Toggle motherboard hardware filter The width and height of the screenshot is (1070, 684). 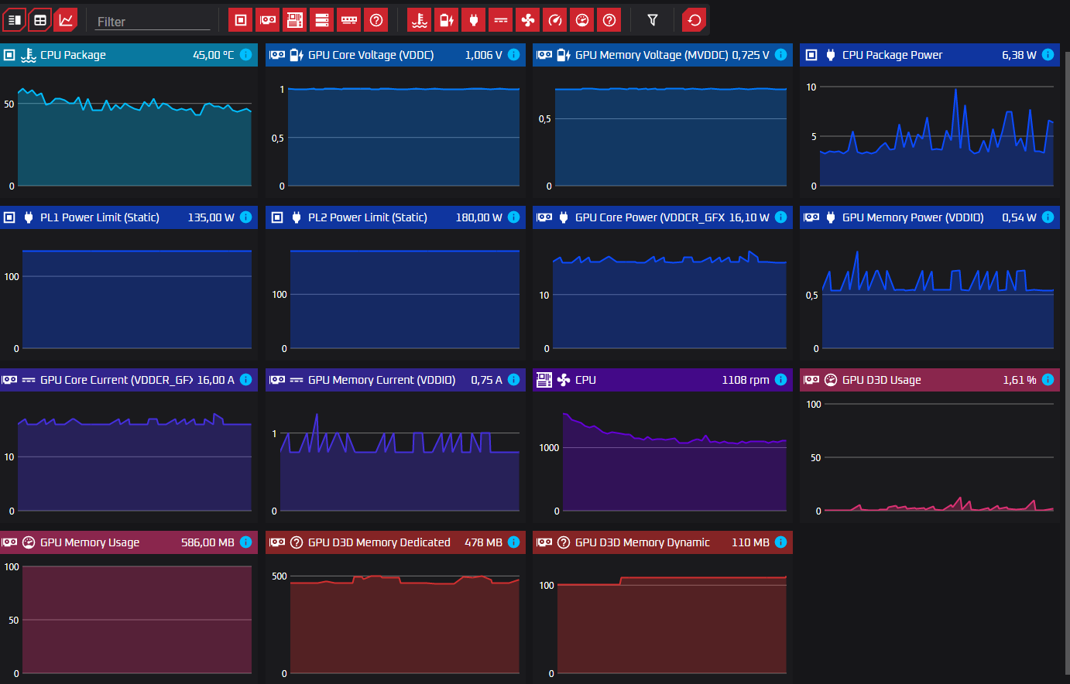click(294, 20)
